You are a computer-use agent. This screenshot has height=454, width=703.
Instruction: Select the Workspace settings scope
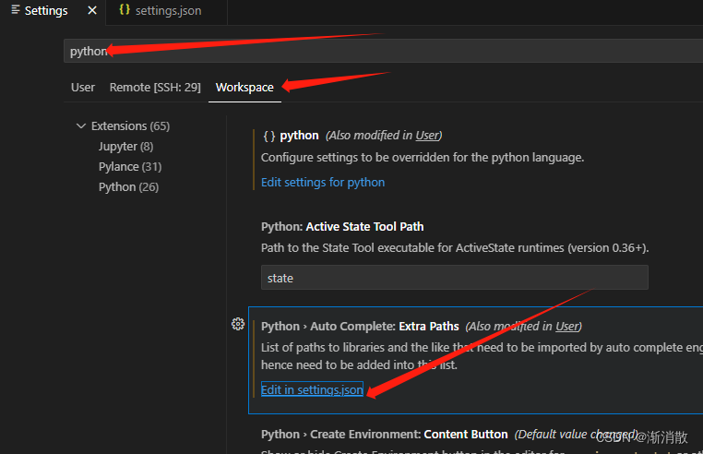click(x=244, y=87)
